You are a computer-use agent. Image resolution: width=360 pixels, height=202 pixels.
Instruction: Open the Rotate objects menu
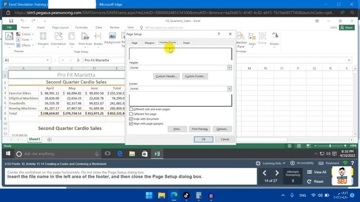tap(274, 39)
